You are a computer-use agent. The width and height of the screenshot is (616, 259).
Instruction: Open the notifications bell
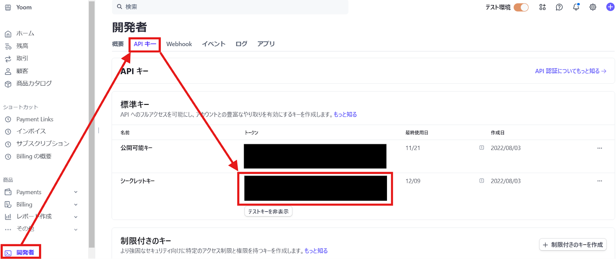pos(576,7)
